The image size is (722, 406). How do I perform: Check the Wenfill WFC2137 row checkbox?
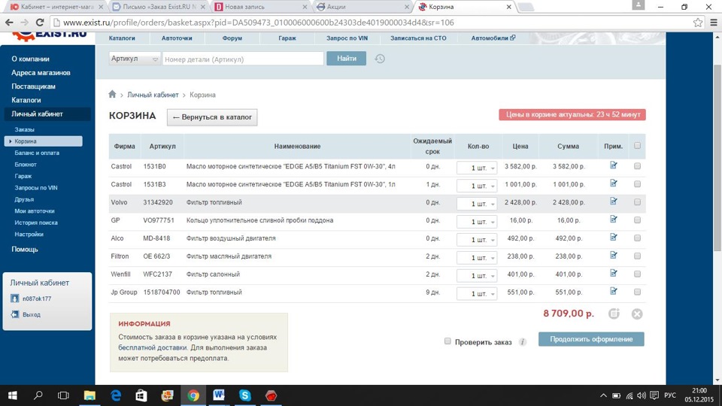click(637, 274)
